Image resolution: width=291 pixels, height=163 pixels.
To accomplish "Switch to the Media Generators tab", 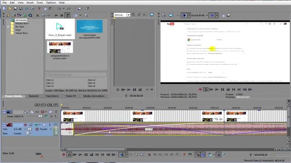I will tap(94, 96).
